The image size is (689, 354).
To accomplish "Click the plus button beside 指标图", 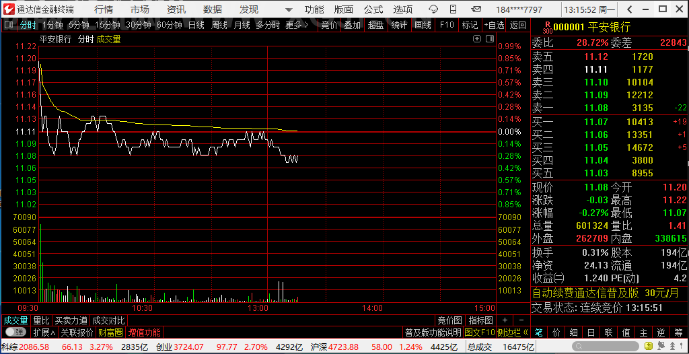I will [505, 320].
